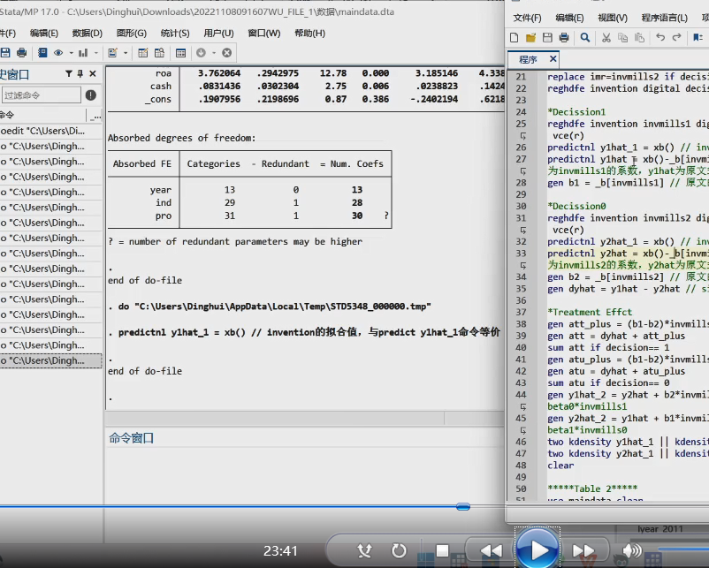
Task: Click the Graph bar-chart icon in Stata toolbar
Action: (x=83, y=53)
